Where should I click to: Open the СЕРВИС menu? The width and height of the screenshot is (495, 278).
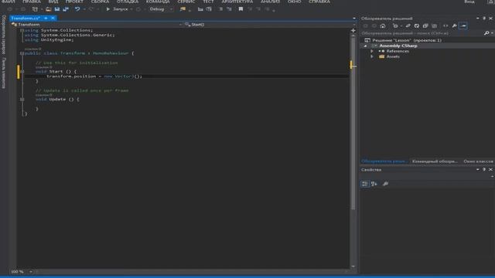186,2
